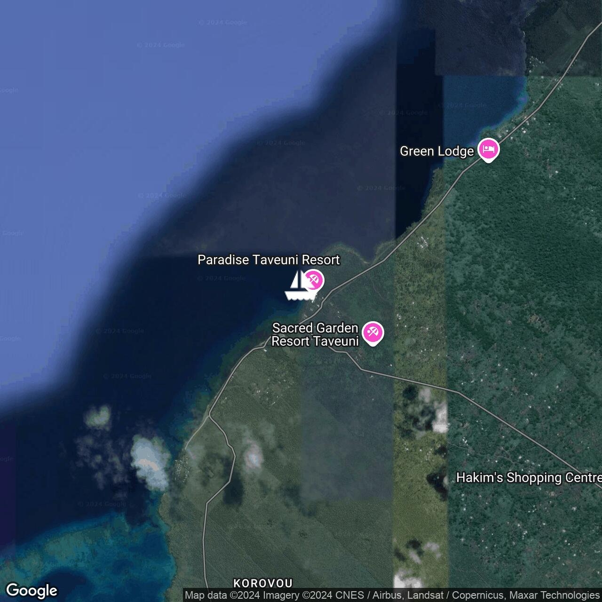Click the Green Lodge hotel pin icon
This screenshot has width=602, height=602.
click(489, 150)
